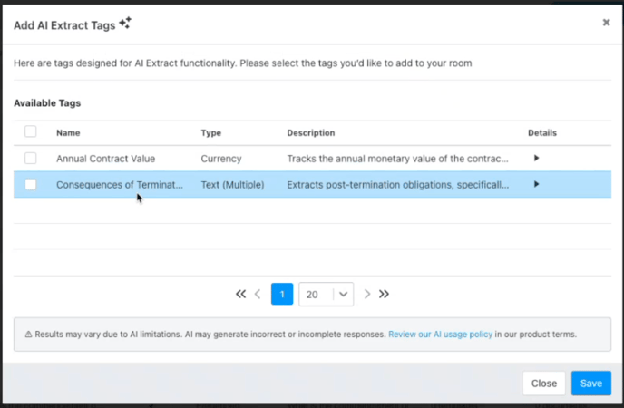Click the AI sparkle icon beside the title
Screen dimensions: 624x408
coord(125,24)
